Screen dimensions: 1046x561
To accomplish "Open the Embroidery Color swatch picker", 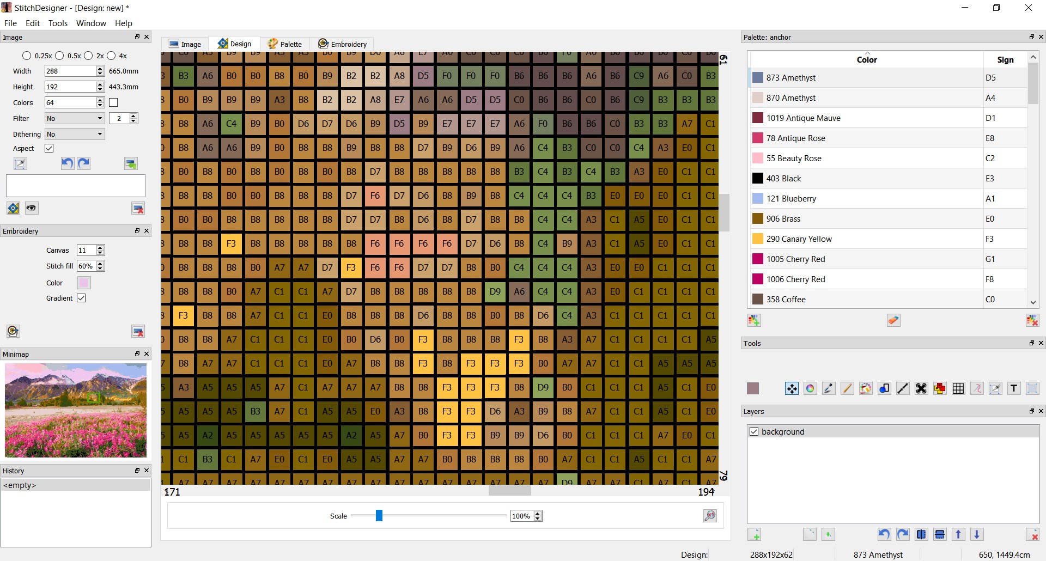I will click(83, 283).
